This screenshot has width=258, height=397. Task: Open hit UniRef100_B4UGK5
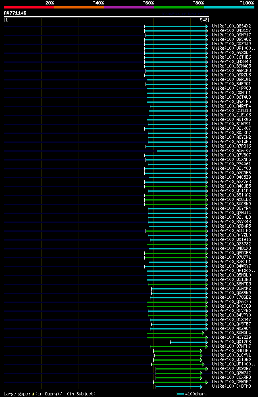click(231, 351)
